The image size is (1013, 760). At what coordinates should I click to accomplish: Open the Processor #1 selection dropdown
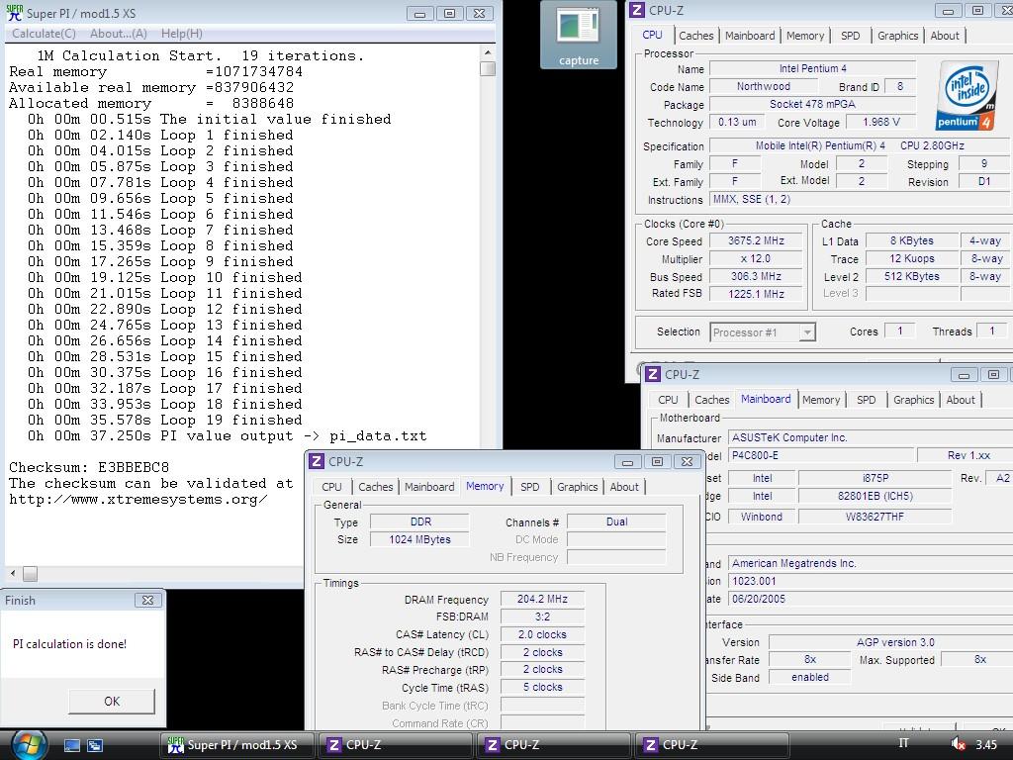tap(763, 332)
